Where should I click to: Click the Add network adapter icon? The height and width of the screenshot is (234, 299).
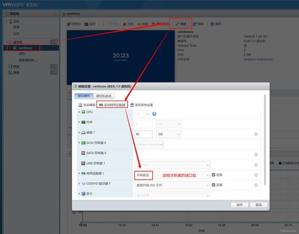[101, 105]
